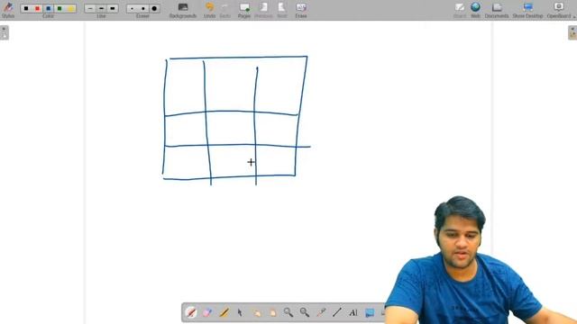
Task: Switch to Web mode
Action: point(475,10)
